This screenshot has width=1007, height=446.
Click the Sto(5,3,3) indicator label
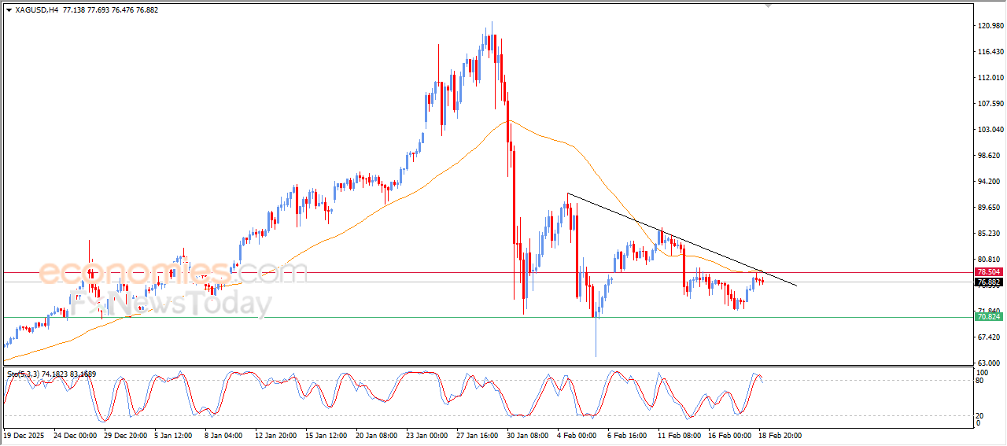tap(25, 374)
